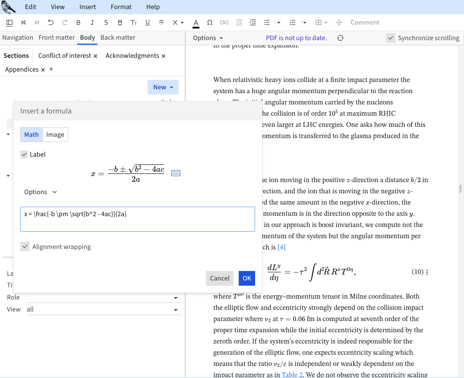Apply italic formatting from toolbar

coord(92,22)
